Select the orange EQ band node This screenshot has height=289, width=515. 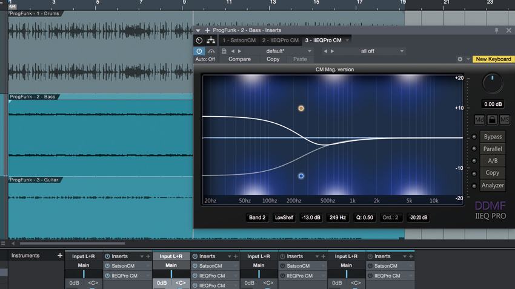(x=301, y=108)
